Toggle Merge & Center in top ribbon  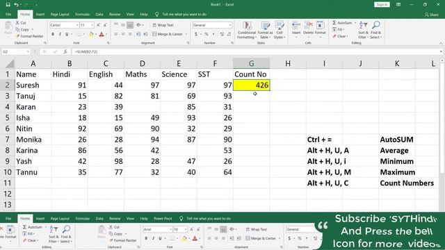point(168,34)
